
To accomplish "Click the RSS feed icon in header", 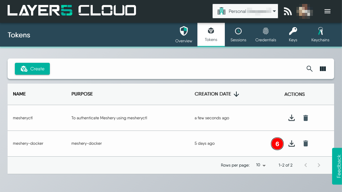I will (288, 12).
